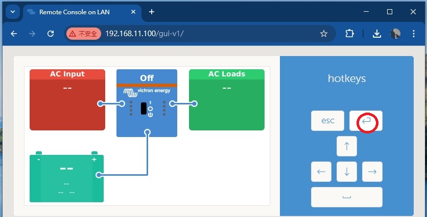Image resolution: width=427 pixels, height=217 pixels.
Task: Open Chrome three-dot menu
Action: coord(414,34)
